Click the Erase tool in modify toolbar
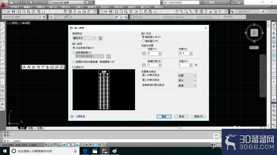 274,24
